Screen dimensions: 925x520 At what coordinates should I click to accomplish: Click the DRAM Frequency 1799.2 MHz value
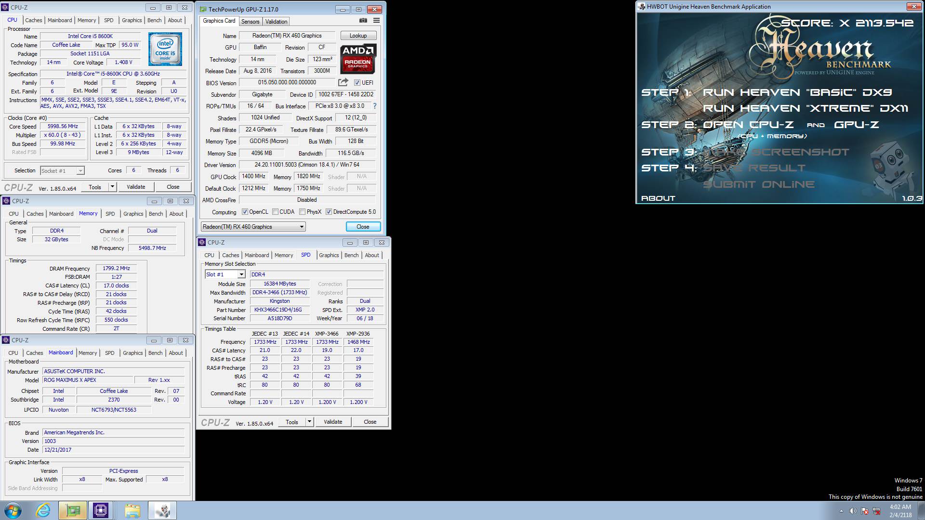click(x=116, y=269)
